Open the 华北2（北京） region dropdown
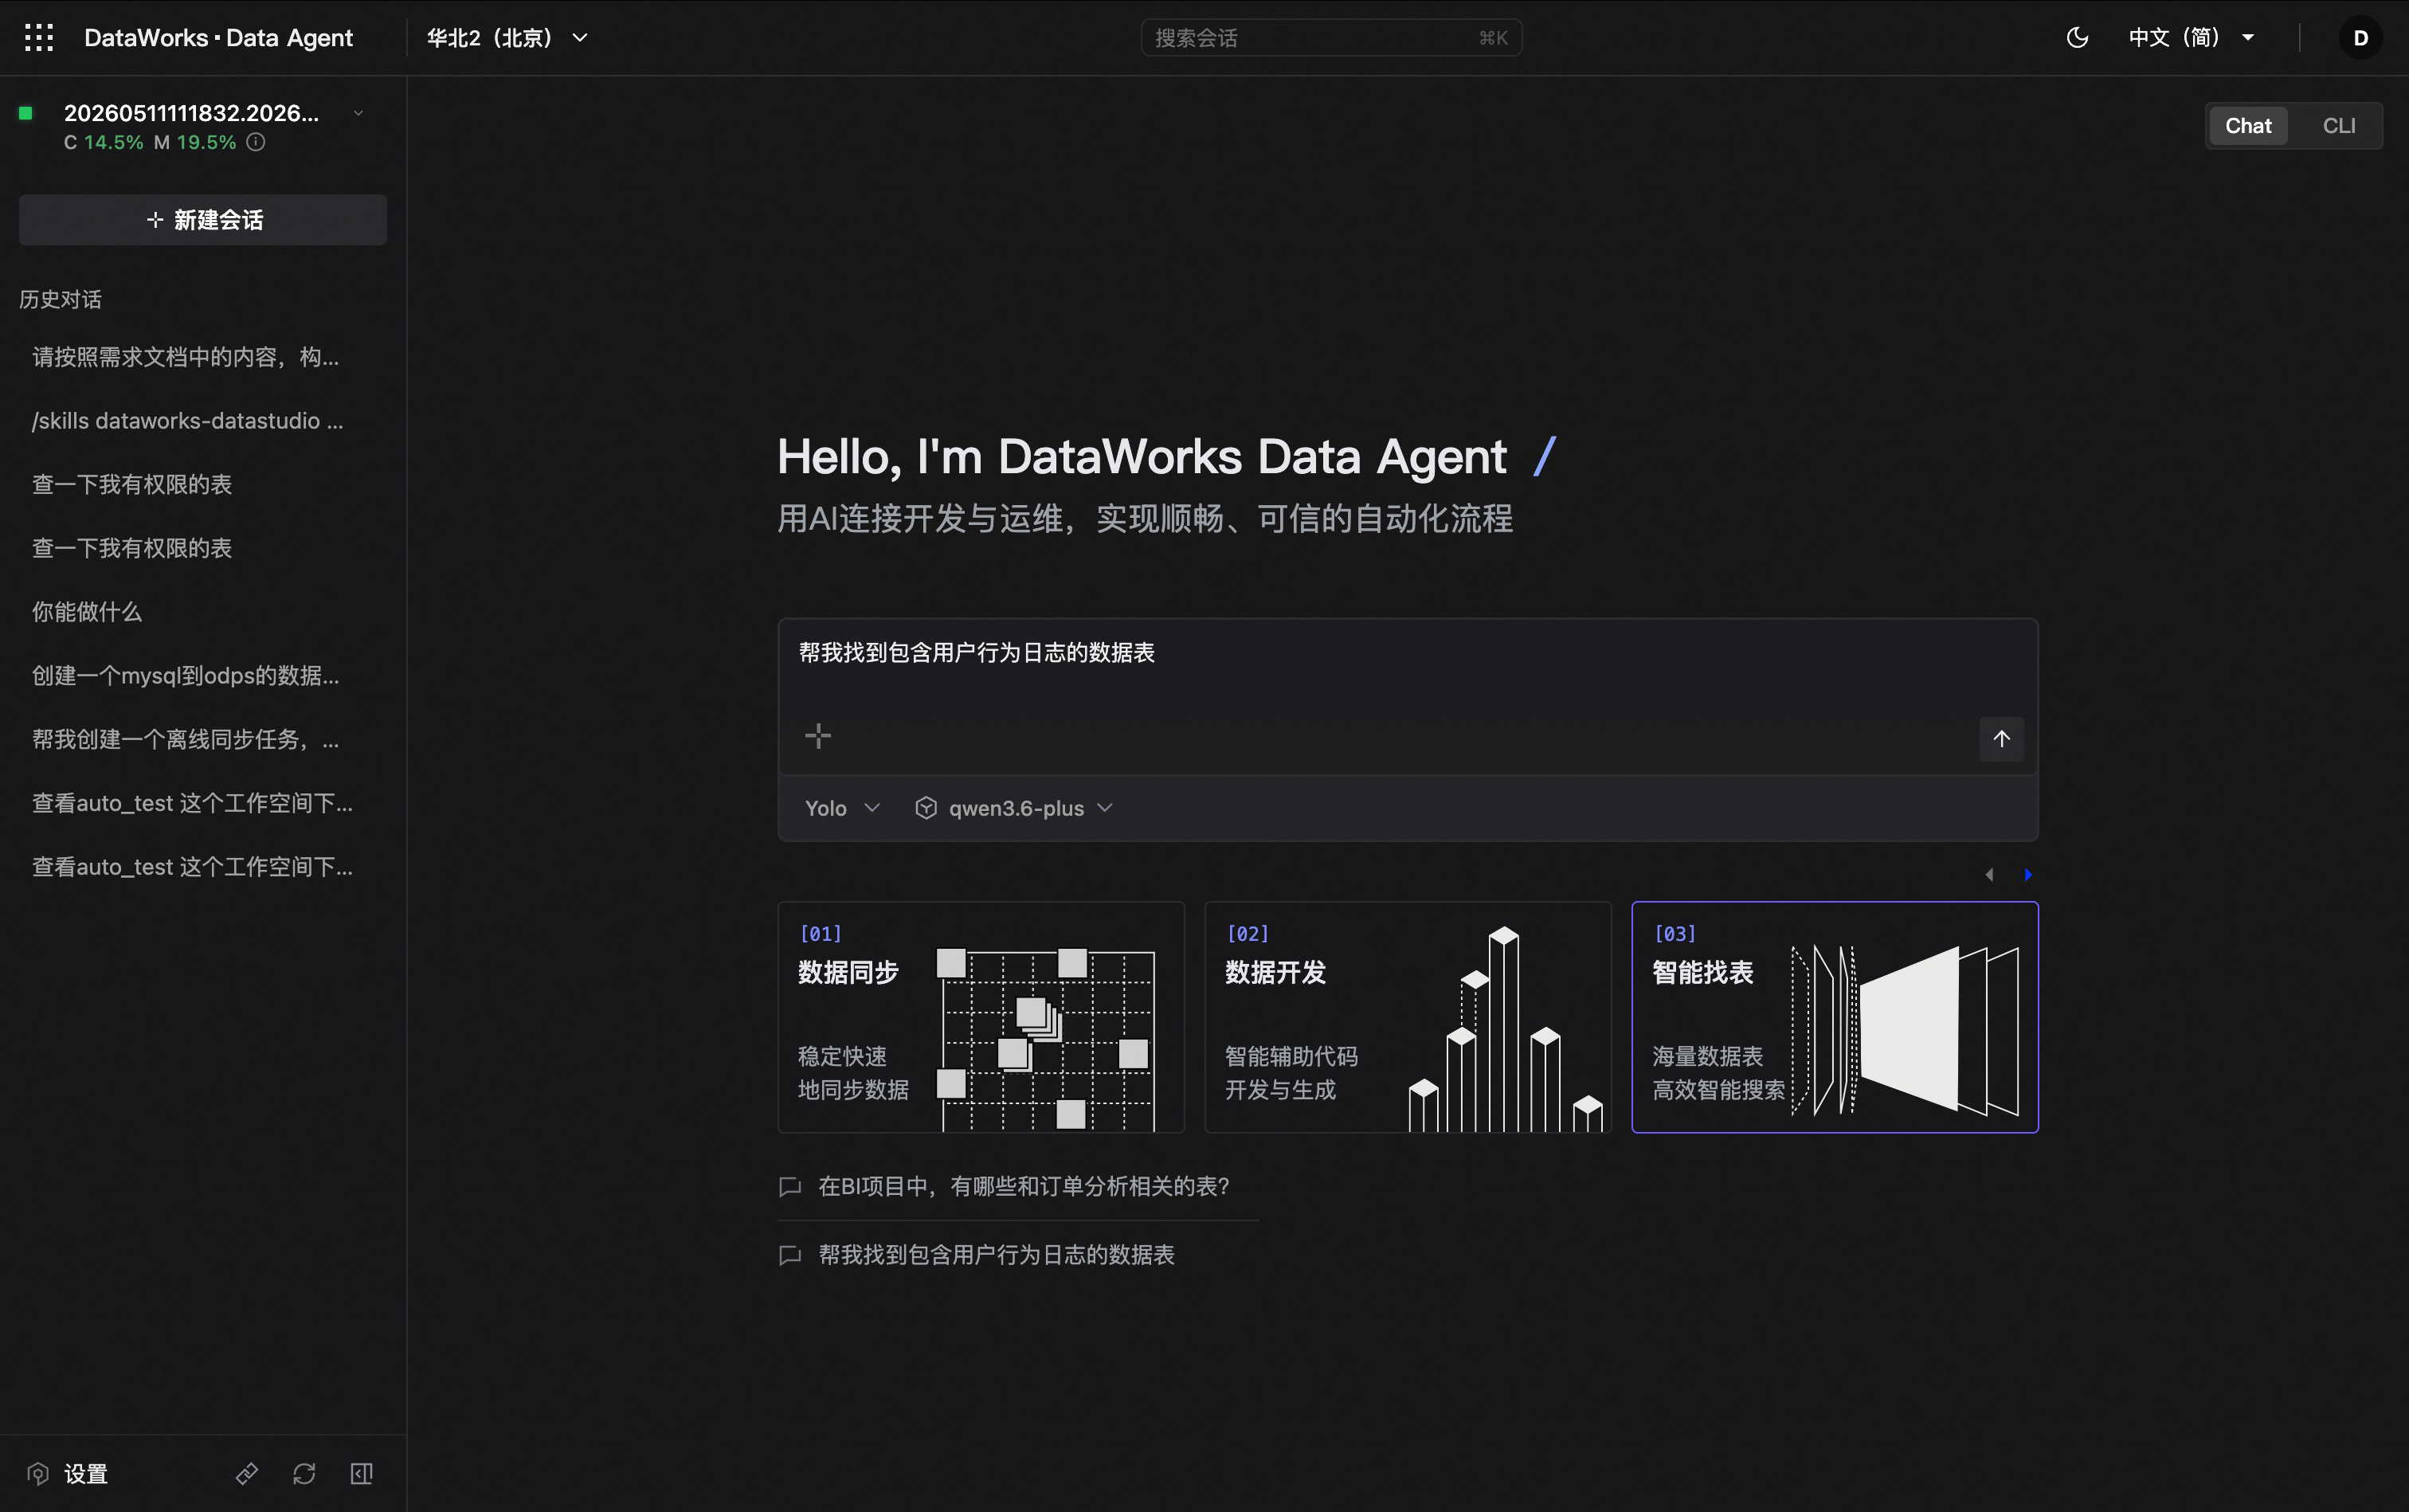 (x=508, y=38)
